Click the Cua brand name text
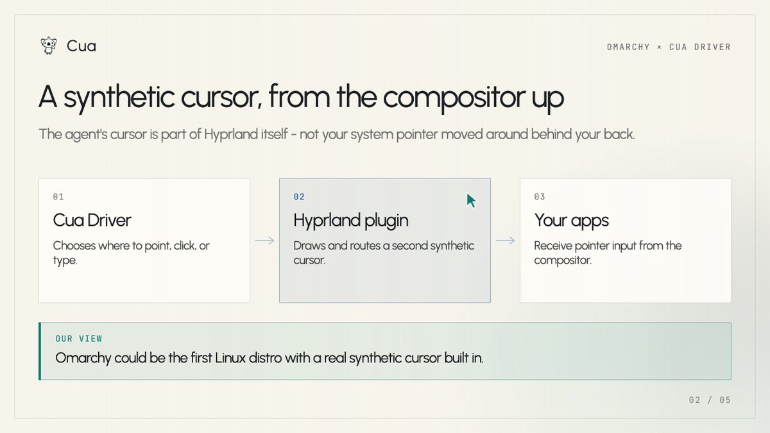770x433 pixels. [x=81, y=46]
